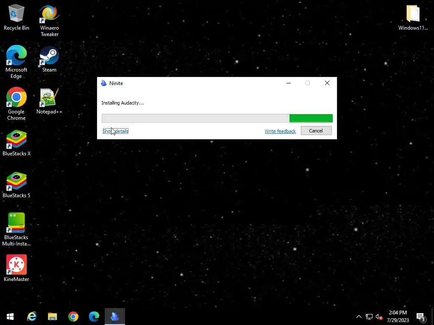Select the Google Chrome desktop icon
Screen dimensions: 434x325
tap(17, 104)
